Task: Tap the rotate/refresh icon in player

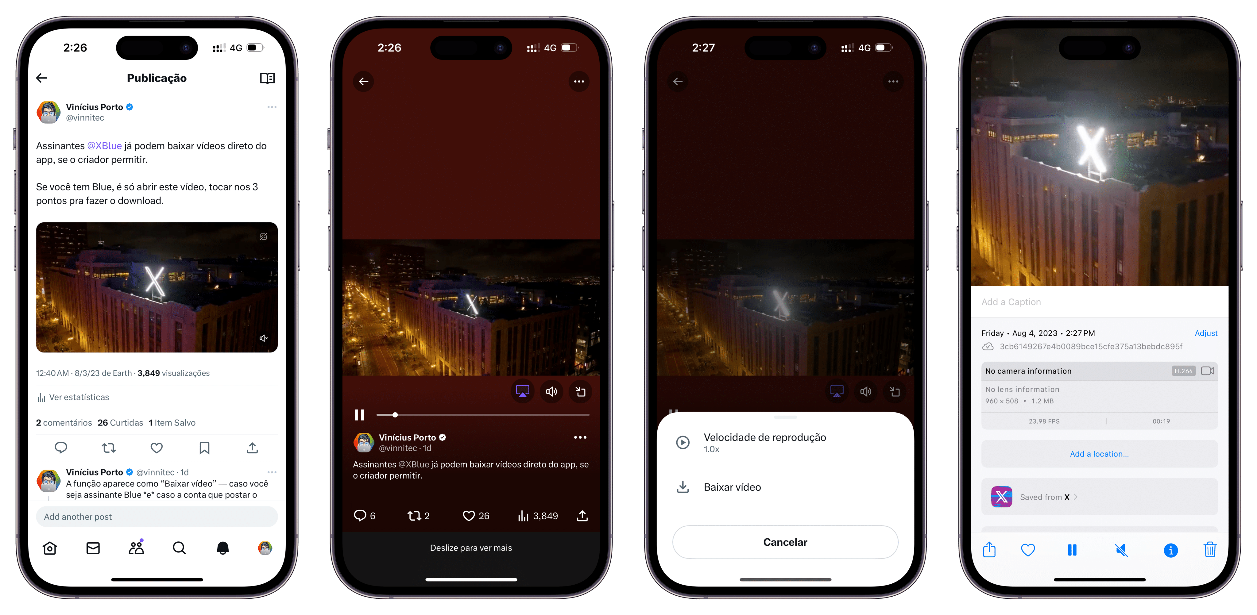Action: [581, 392]
